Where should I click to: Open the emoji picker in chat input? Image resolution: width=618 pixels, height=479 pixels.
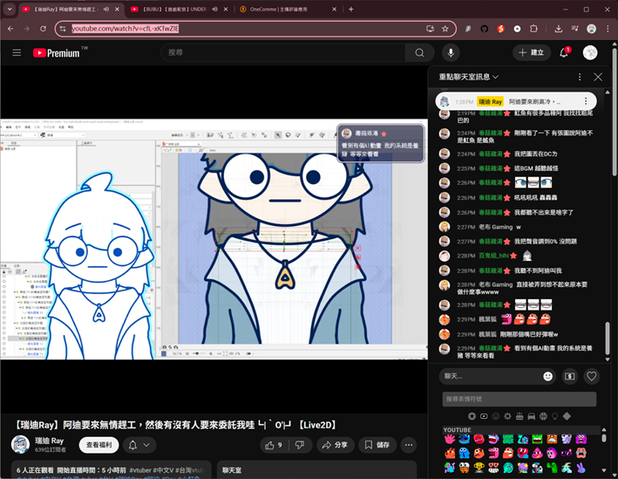548,376
